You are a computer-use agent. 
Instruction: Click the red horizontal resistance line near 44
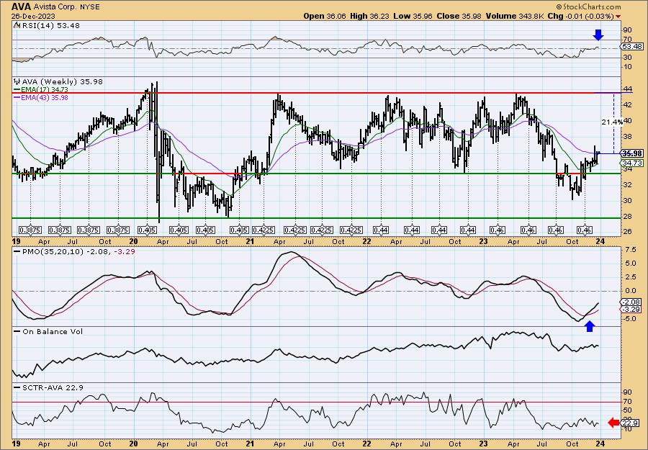point(316,93)
